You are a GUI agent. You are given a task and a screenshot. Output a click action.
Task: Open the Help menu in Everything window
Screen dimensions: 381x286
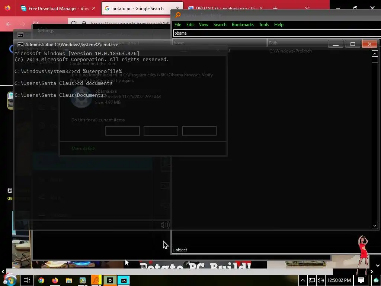pos(279,25)
